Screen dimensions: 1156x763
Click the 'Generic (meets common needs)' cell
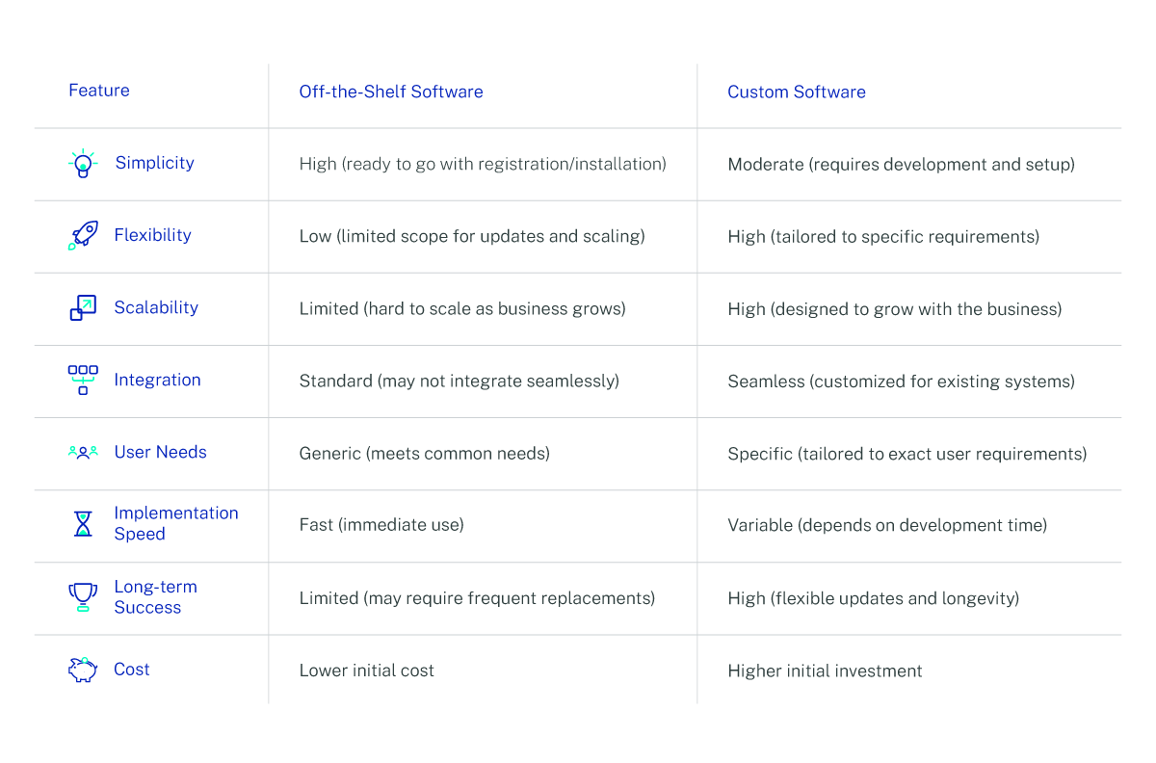pos(425,453)
